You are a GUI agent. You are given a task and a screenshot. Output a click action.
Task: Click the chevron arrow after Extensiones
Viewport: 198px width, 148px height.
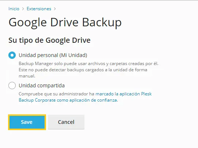pos(55,9)
